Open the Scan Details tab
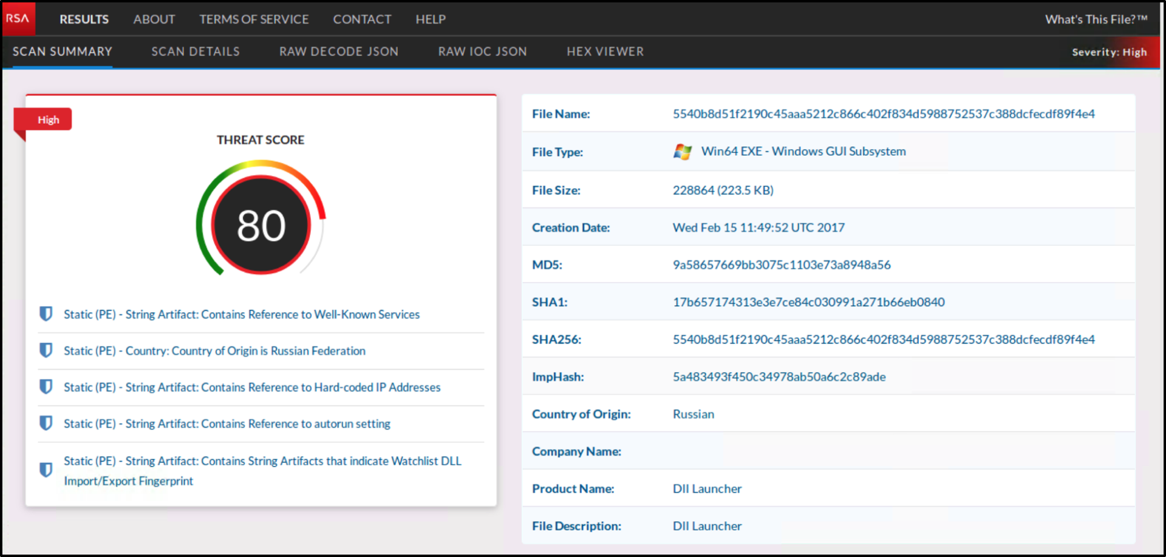The height and width of the screenshot is (557, 1166). 196,52
